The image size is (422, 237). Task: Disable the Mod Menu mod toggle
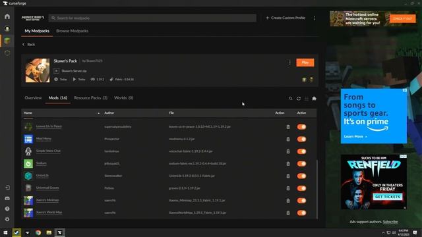[301, 139]
